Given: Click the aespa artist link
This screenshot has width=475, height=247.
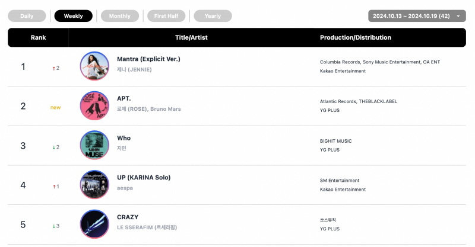Looking at the screenshot, I should click(x=125, y=188).
